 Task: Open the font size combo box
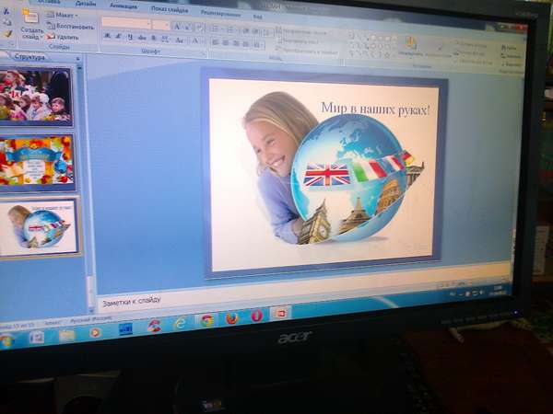[160, 25]
